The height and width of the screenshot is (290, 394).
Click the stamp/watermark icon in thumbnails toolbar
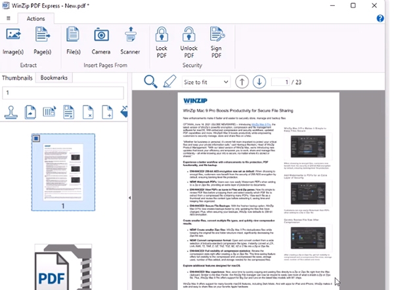pyautogui.click(x=11, y=112)
